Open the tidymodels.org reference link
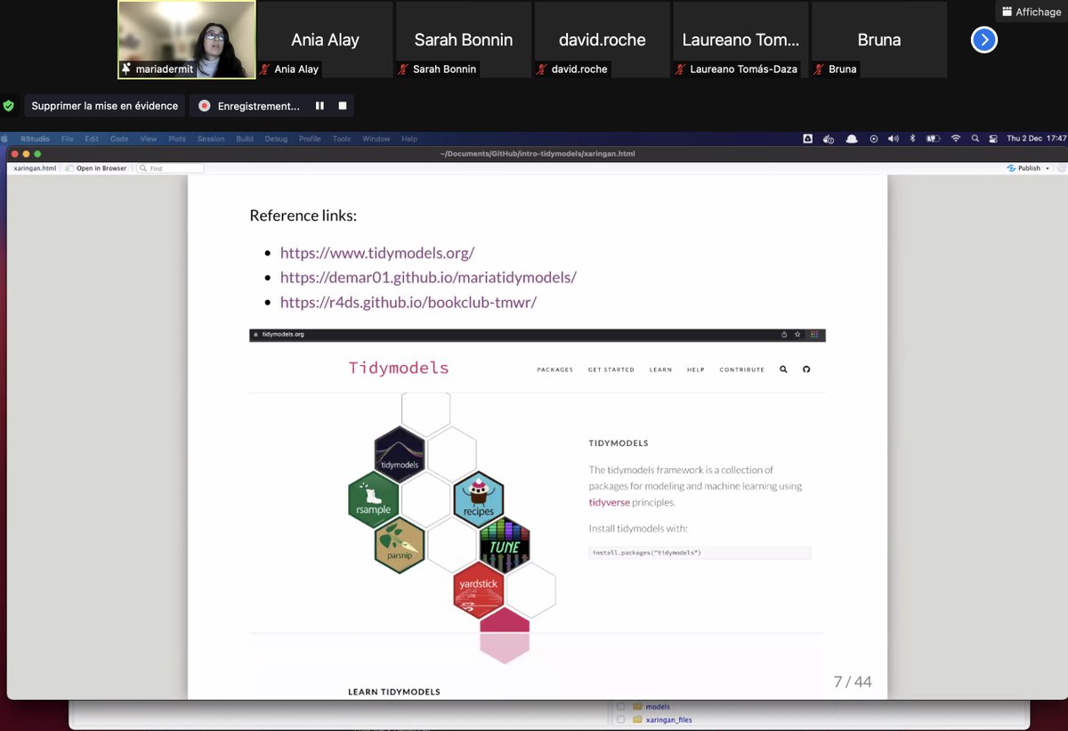This screenshot has width=1068, height=731. click(x=377, y=253)
